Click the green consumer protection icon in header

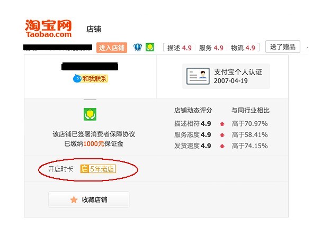tap(150, 47)
